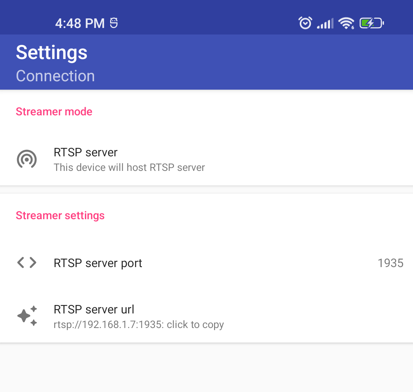Tap the sparkles icon beside server url
The height and width of the screenshot is (392, 413).
pos(27,316)
